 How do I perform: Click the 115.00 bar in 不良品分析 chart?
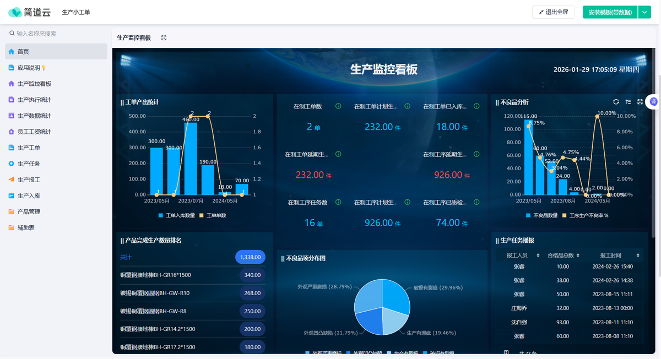click(529, 157)
